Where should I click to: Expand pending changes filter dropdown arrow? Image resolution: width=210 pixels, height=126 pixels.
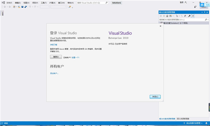click(179, 16)
